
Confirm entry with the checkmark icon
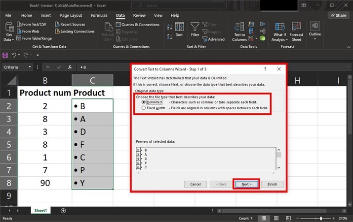pos(59,67)
